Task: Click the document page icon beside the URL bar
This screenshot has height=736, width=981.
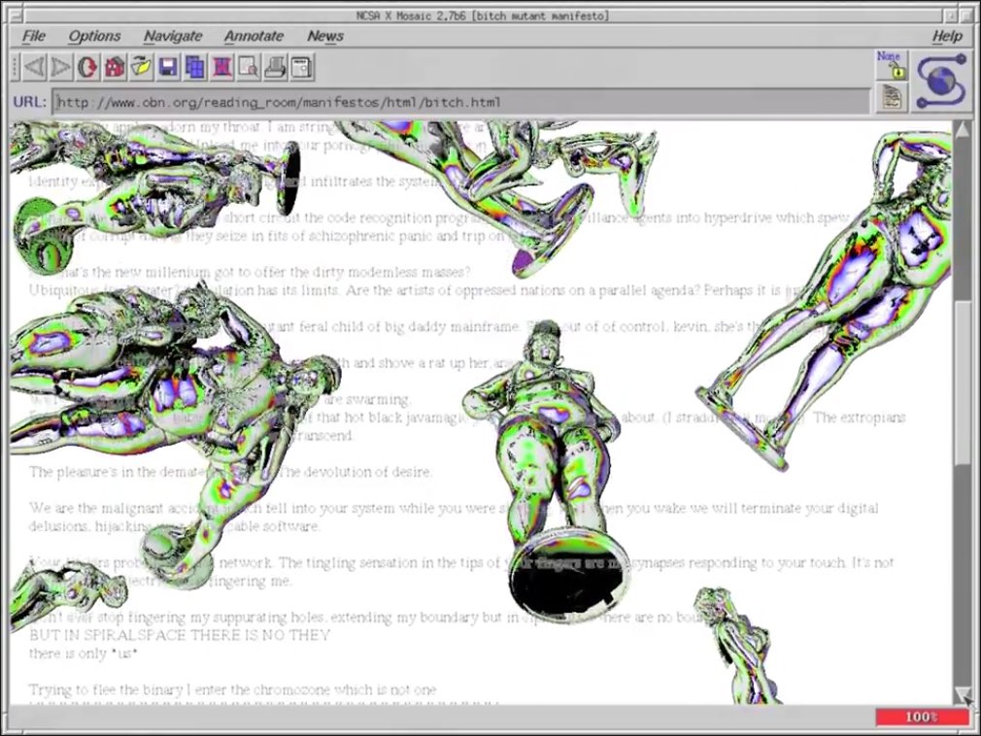Action: tap(892, 98)
